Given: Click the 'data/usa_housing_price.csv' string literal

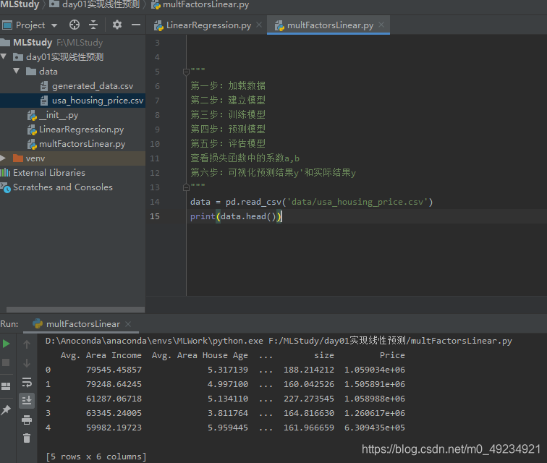Looking at the screenshot, I should click(x=357, y=202).
